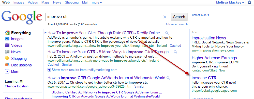254x99 pixels.
Task: Select Shopping filter label in sidebar
Action: (19, 59)
